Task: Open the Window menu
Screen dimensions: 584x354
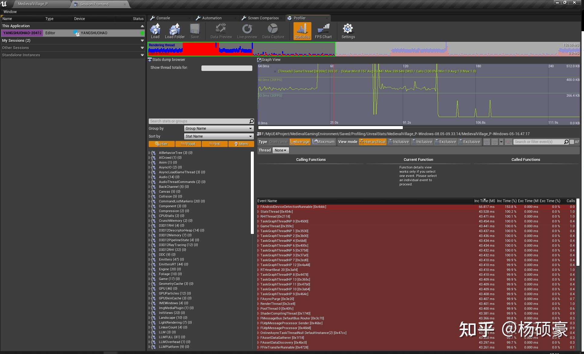Action: coord(10,12)
